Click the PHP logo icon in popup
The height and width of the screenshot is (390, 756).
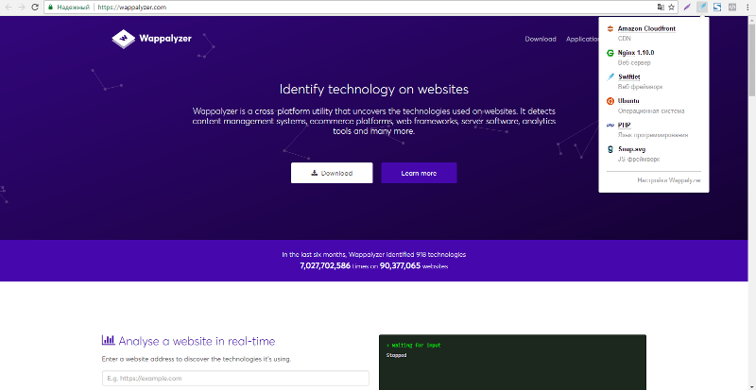pyautogui.click(x=610, y=126)
